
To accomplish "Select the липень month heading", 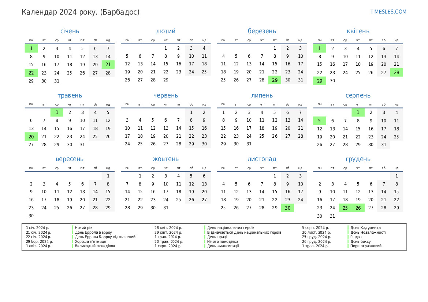I will pyautogui.click(x=262, y=96).
